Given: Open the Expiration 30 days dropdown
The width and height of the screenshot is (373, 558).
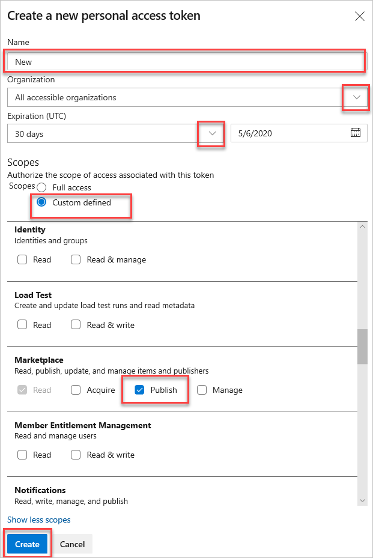Looking at the screenshot, I should click(211, 133).
